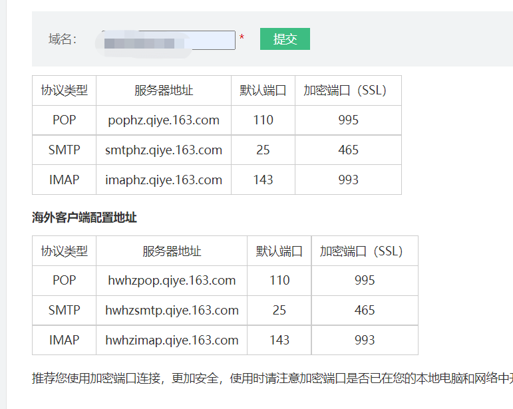Click POP cell in first table
The image size is (513, 409).
[64, 120]
